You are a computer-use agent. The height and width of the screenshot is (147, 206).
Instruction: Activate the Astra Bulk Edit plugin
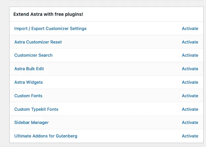tap(190, 69)
